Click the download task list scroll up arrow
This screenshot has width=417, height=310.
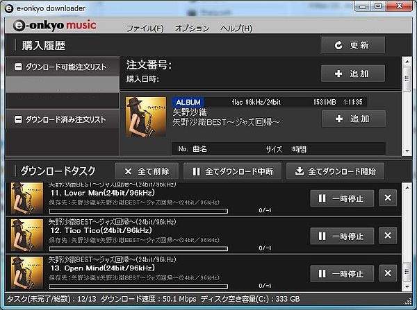pos(407,188)
